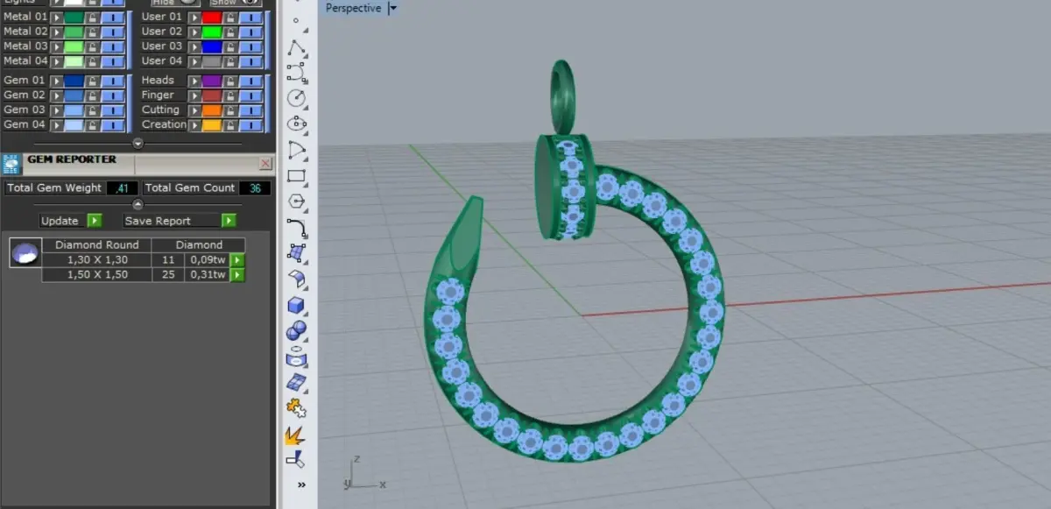
Task: Lock the Gem 01 layer
Action: (x=91, y=81)
